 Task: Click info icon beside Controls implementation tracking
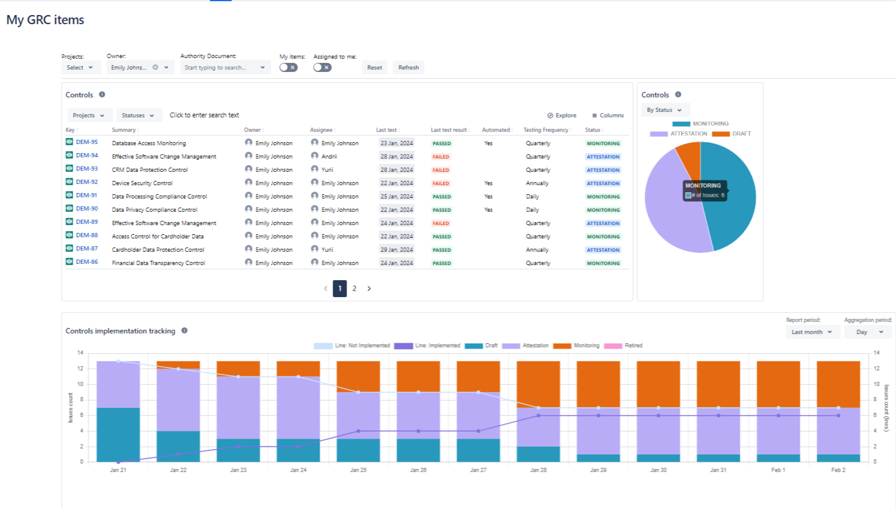(184, 330)
